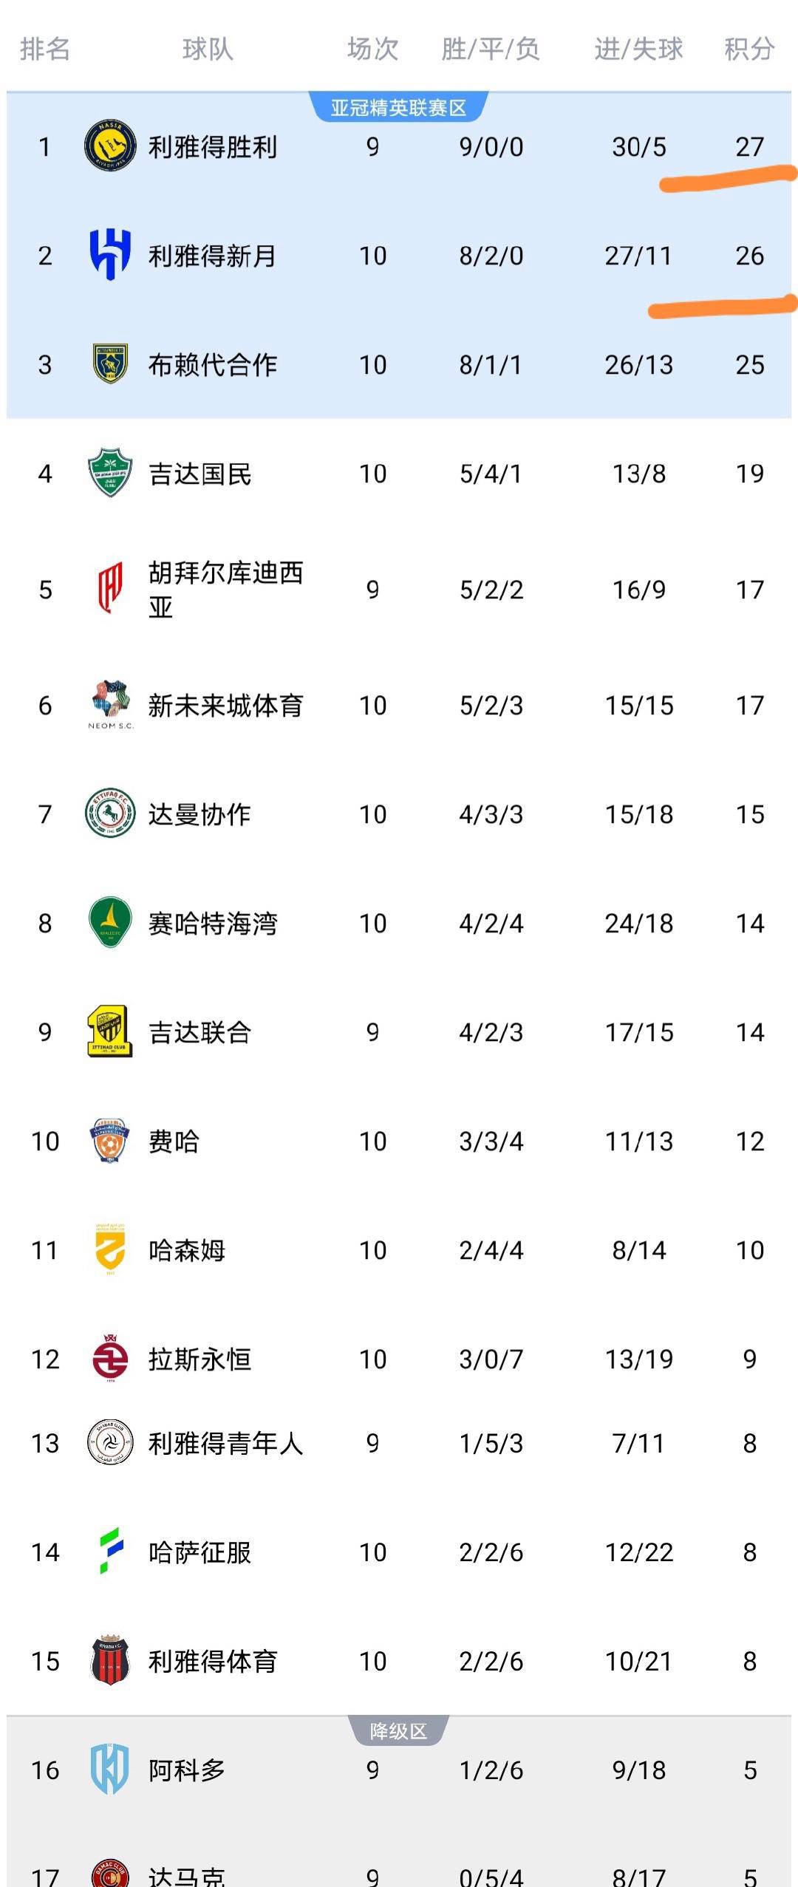Select the Al Ettifaq round green crest
The width and height of the screenshot is (798, 1887).
[x=110, y=813]
